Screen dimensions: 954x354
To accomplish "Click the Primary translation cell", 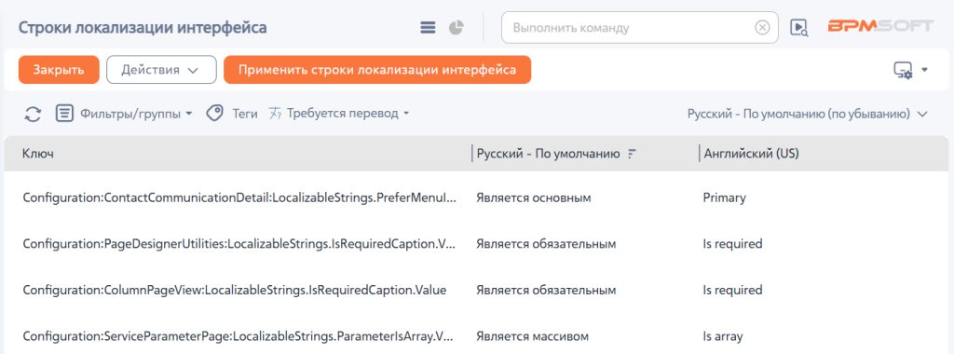I will tap(724, 197).
